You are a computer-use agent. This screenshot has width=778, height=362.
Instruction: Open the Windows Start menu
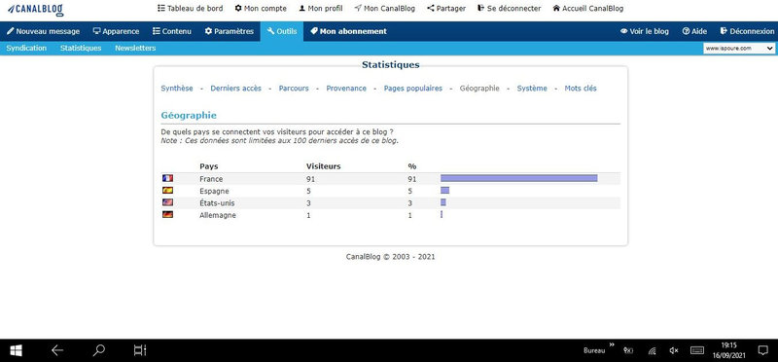(x=16, y=350)
